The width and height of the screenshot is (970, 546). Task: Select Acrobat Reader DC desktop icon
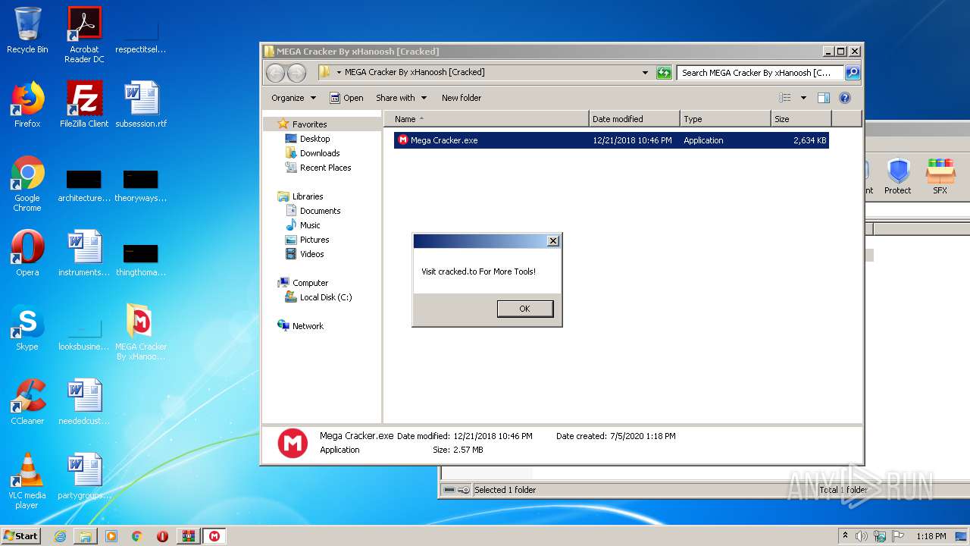click(x=84, y=36)
